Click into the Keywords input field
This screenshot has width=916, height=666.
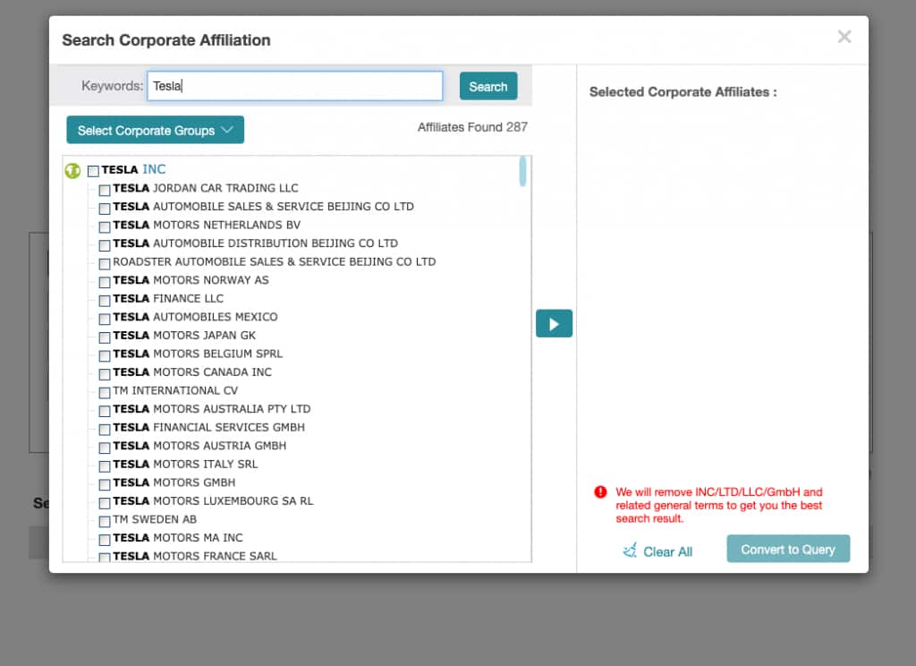[x=295, y=86]
